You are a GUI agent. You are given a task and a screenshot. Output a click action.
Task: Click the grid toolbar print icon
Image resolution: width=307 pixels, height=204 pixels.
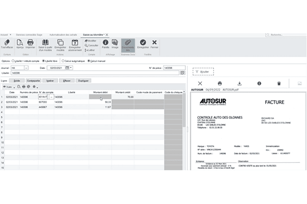24,87
